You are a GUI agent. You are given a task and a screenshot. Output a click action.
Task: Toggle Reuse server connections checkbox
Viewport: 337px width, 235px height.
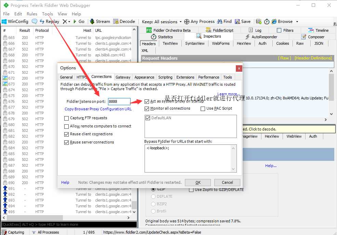click(66, 142)
